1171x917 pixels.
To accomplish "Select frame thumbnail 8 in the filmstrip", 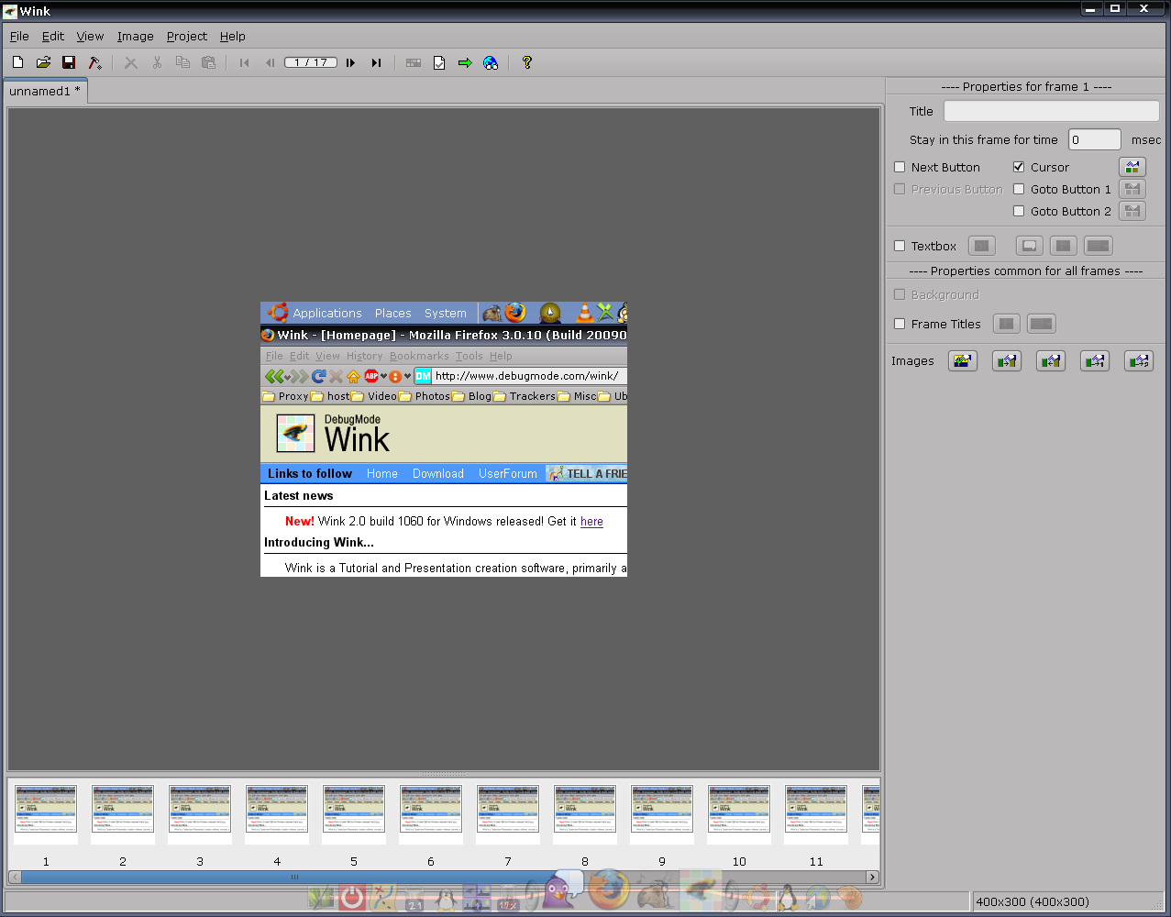I will click(585, 812).
